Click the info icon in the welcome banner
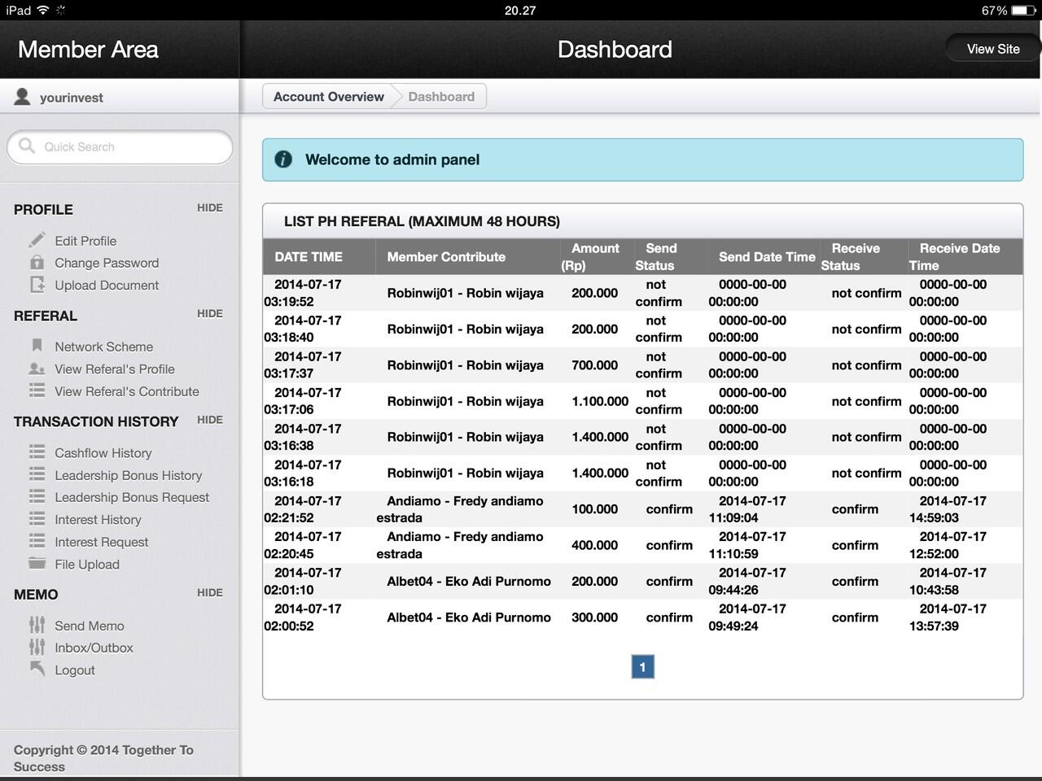This screenshot has width=1042, height=781. [283, 159]
